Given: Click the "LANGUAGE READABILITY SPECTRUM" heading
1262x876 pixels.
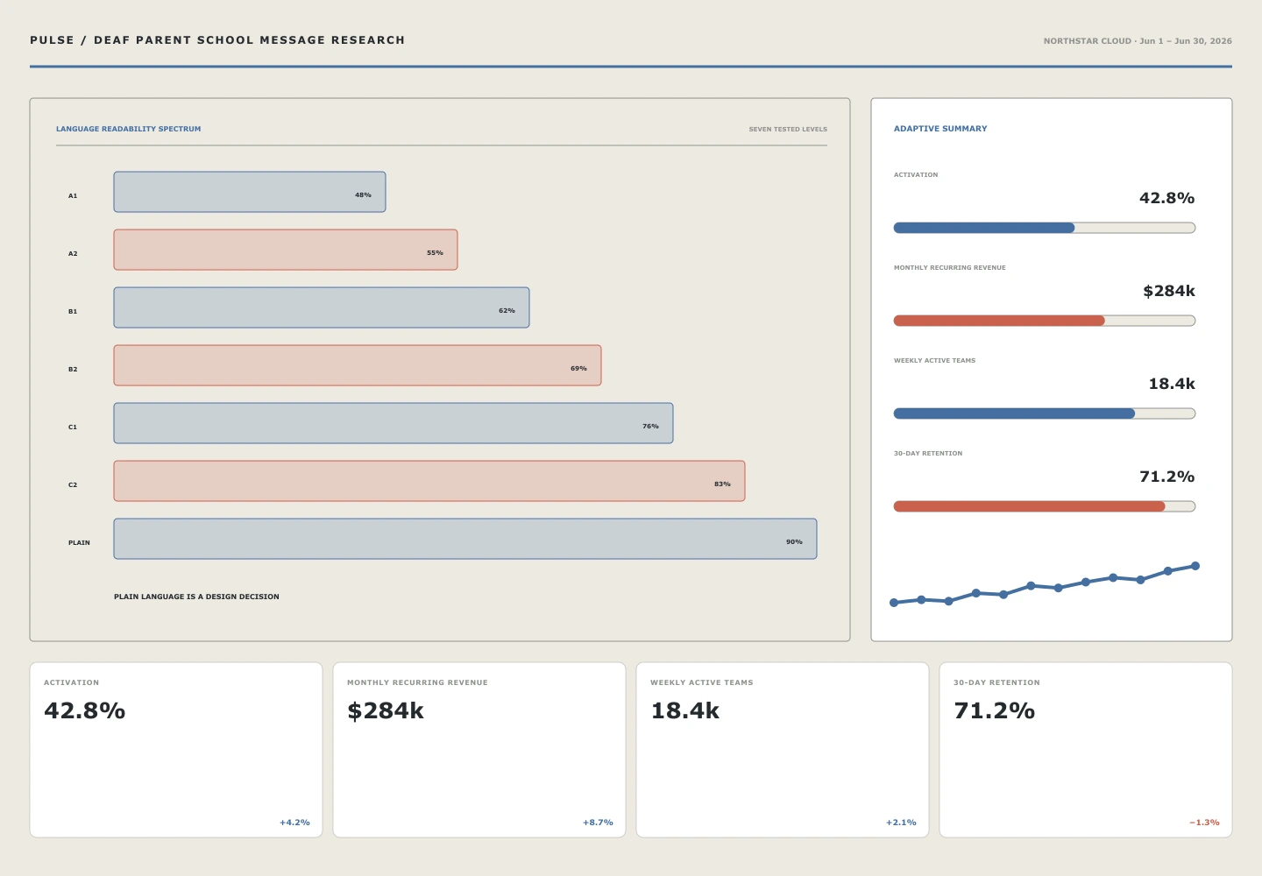Looking at the screenshot, I should (129, 129).
